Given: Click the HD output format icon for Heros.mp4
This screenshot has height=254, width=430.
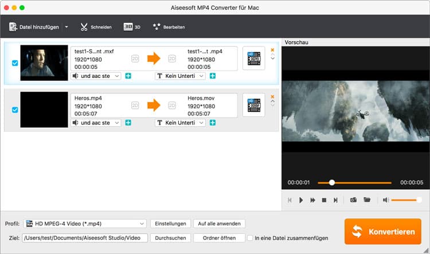Looking at the screenshot, I should pos(253,105).
